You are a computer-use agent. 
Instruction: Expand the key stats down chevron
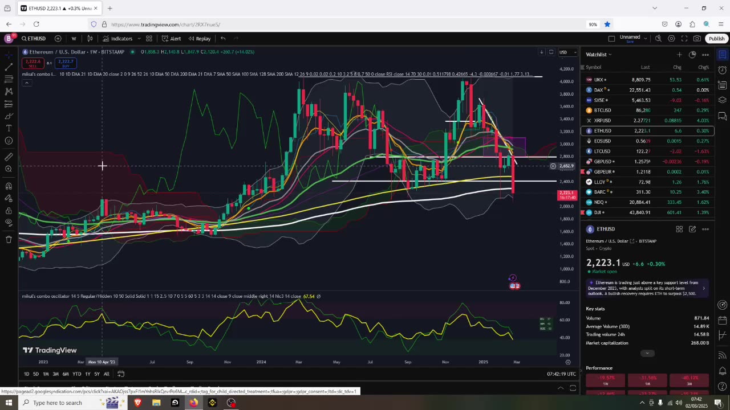pyautogui.click(x=647, y=353)
